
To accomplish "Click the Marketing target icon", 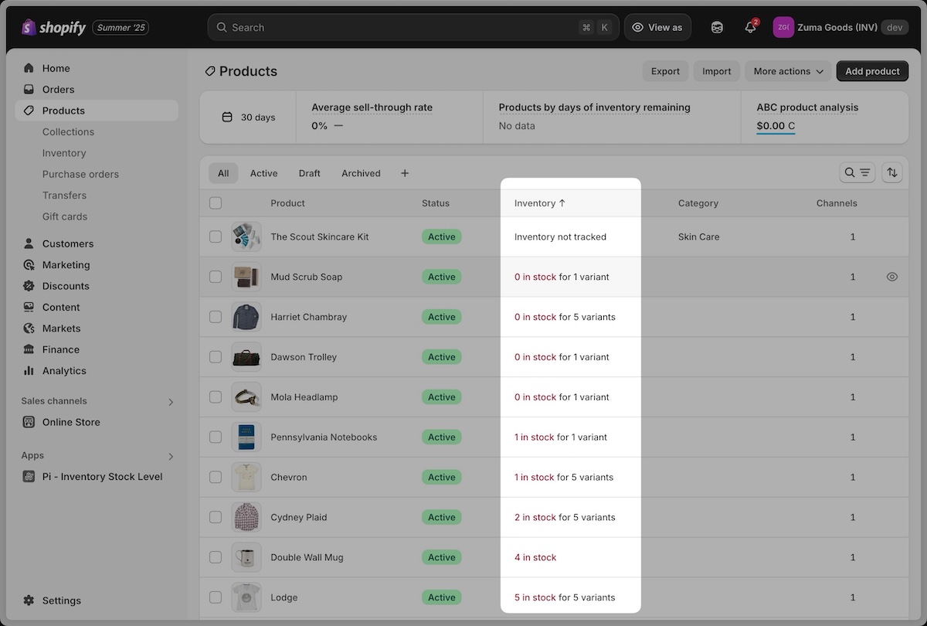I will [29, 264].
